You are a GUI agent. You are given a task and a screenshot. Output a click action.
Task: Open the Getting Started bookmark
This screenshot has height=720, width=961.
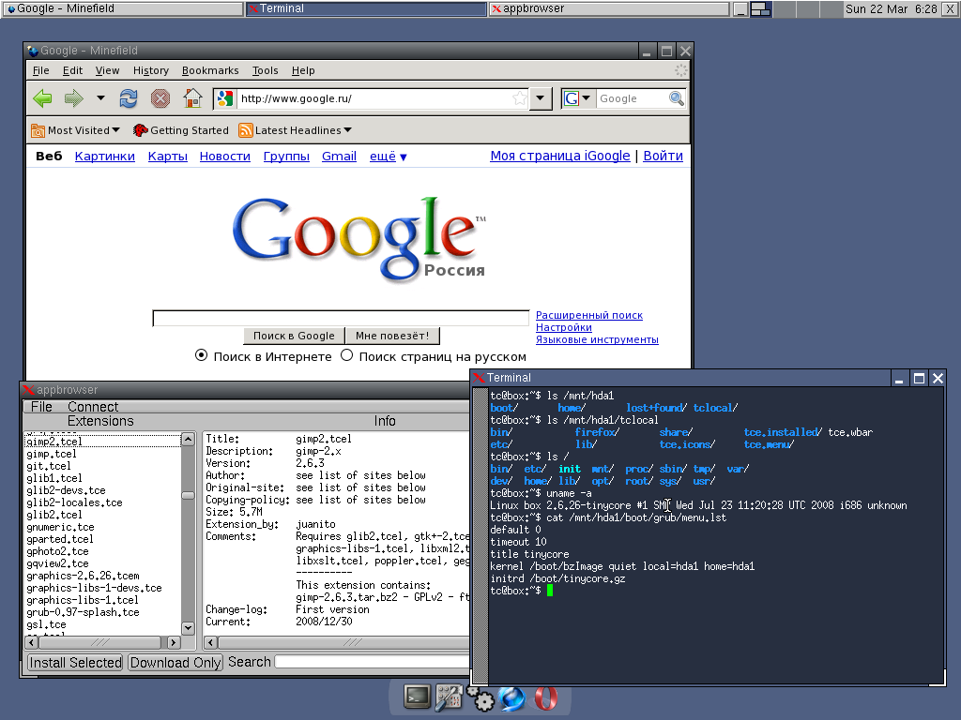181,130
